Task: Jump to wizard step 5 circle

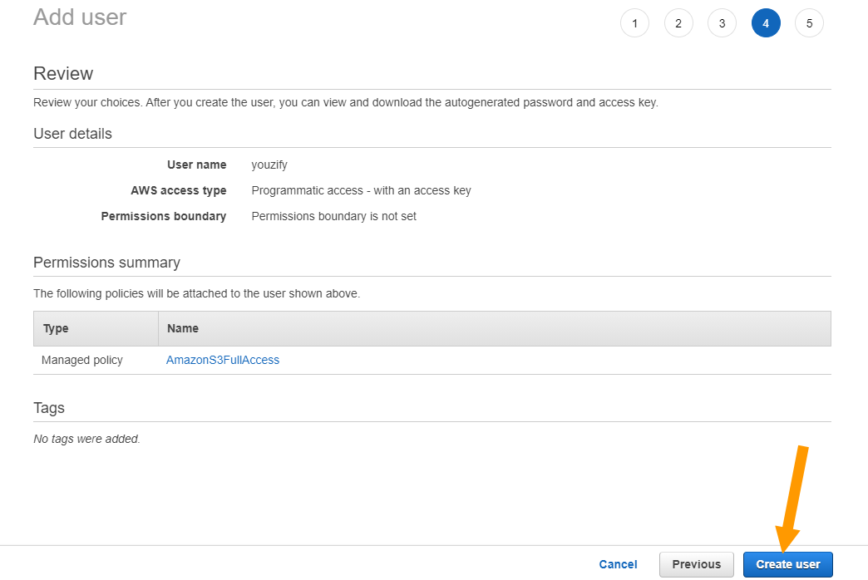Action: click(809, 23)
